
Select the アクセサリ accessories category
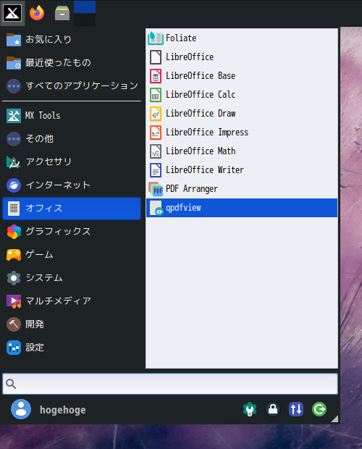coord(72,162)
